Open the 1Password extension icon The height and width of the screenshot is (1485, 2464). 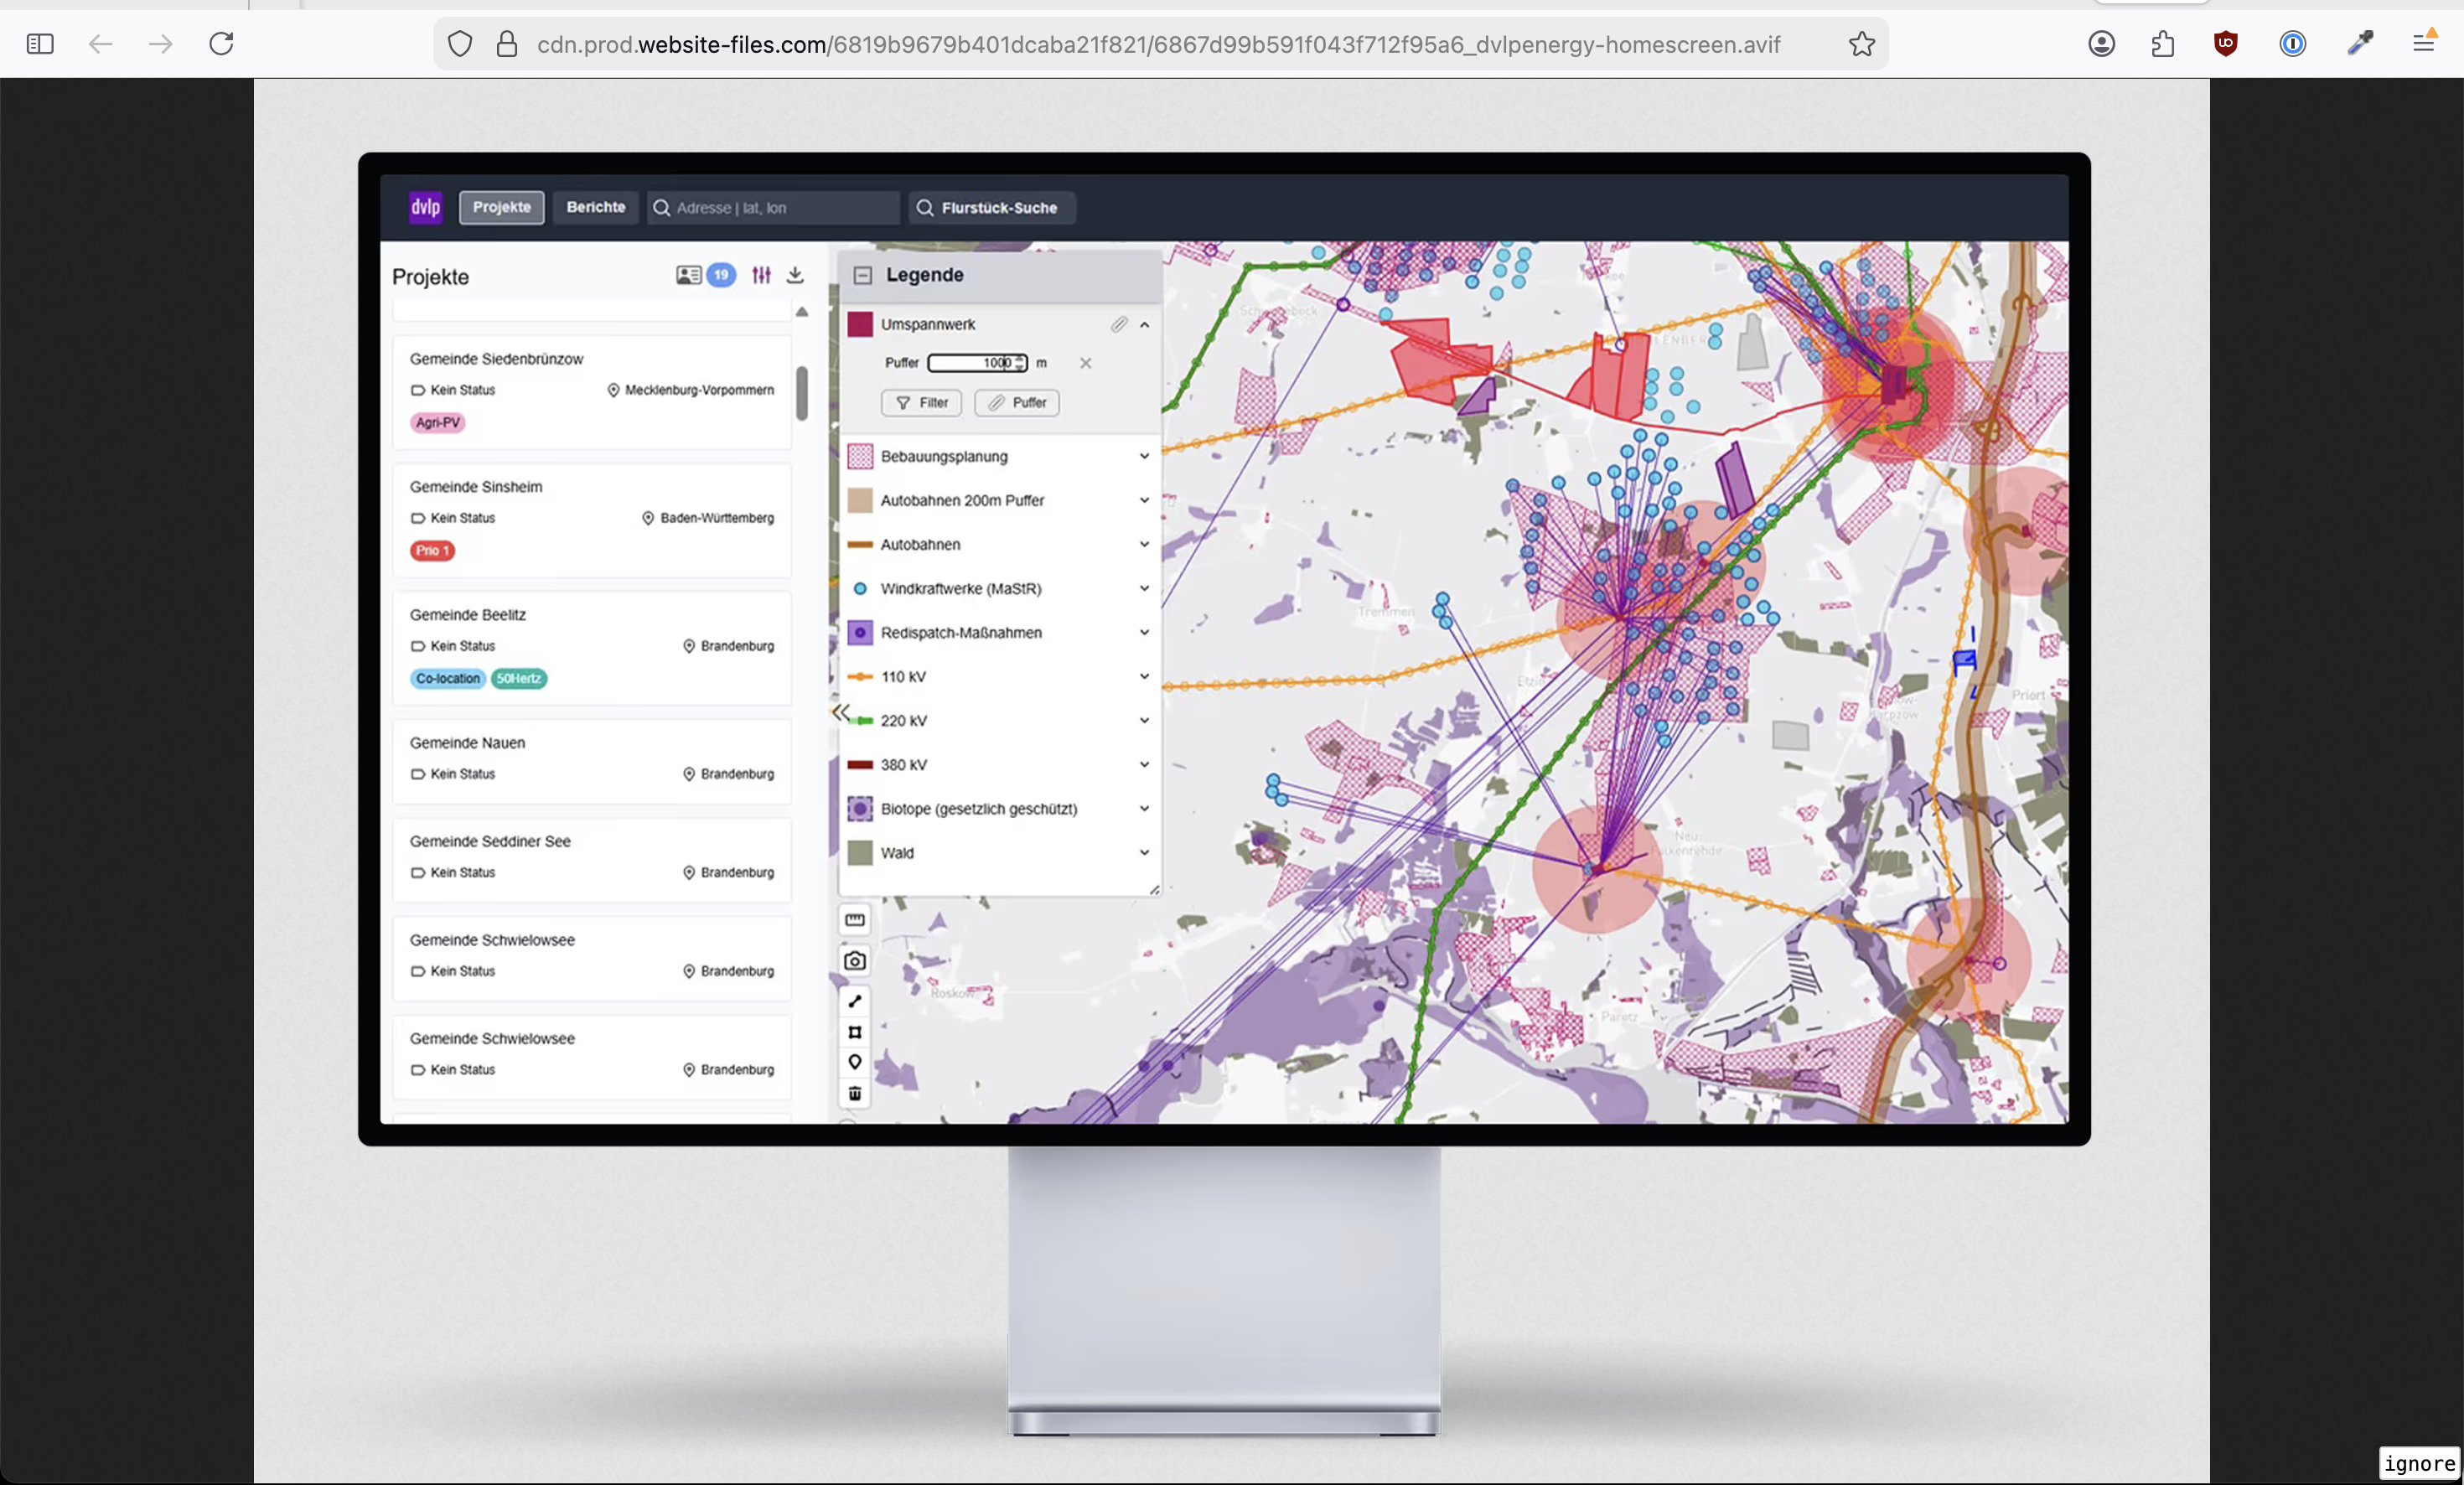click(2292, 44)
